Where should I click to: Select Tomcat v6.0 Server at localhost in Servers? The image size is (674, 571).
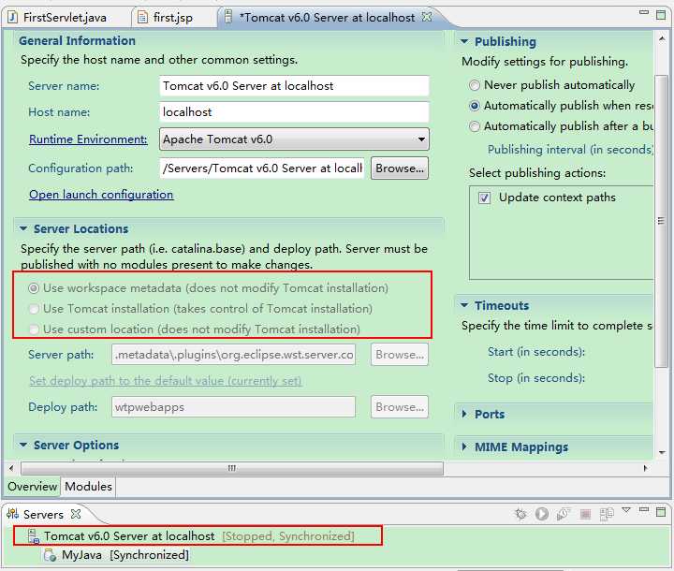pos(129,536)
